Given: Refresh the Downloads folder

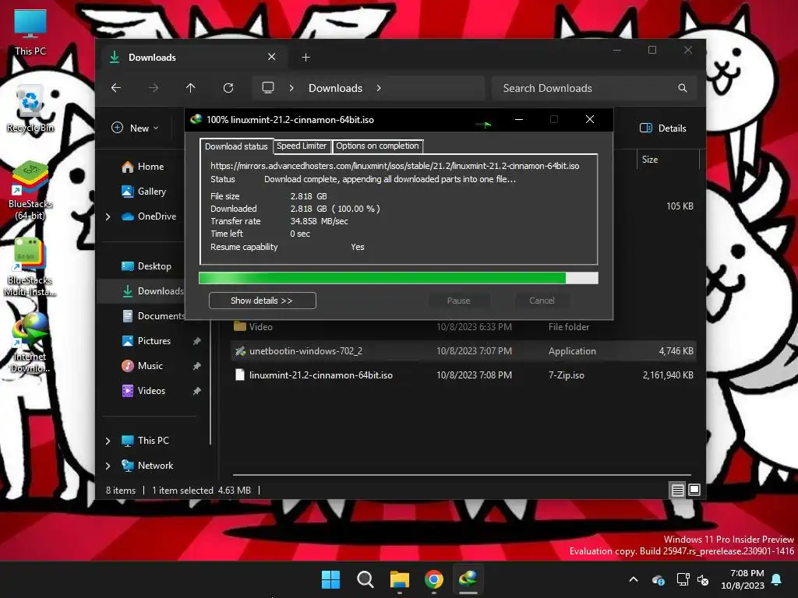Looking at the screenshot, I should (228, 88).
